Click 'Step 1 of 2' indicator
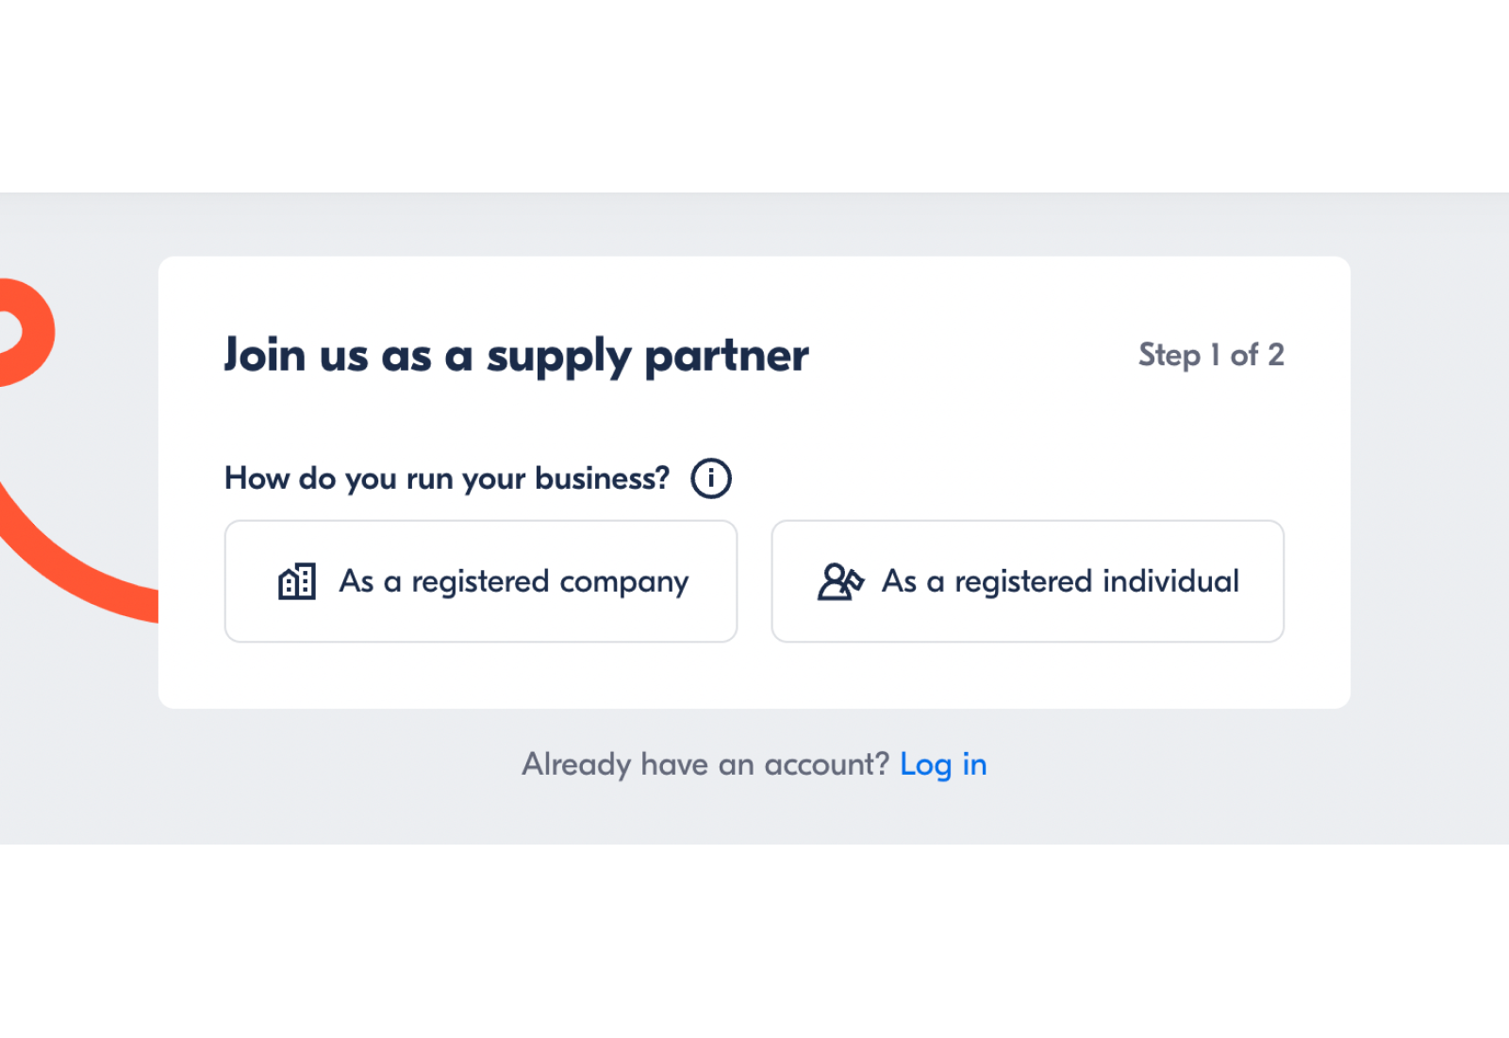The height and width of the screenshot is (1038, 1509). [x=1212, y=355]
